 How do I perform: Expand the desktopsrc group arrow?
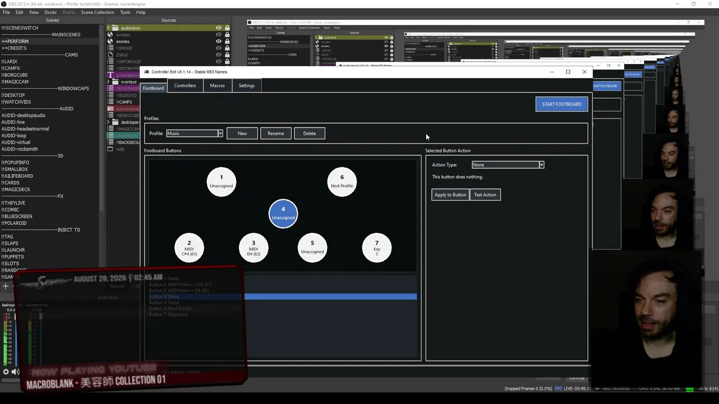pyautogui.click(x=109, y=122)
